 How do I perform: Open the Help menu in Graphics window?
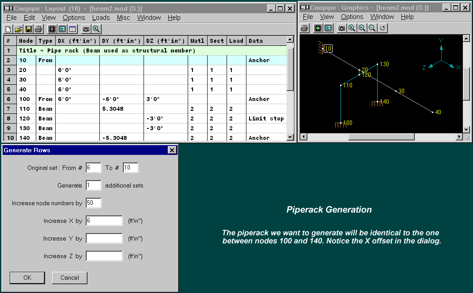(407, 17)
